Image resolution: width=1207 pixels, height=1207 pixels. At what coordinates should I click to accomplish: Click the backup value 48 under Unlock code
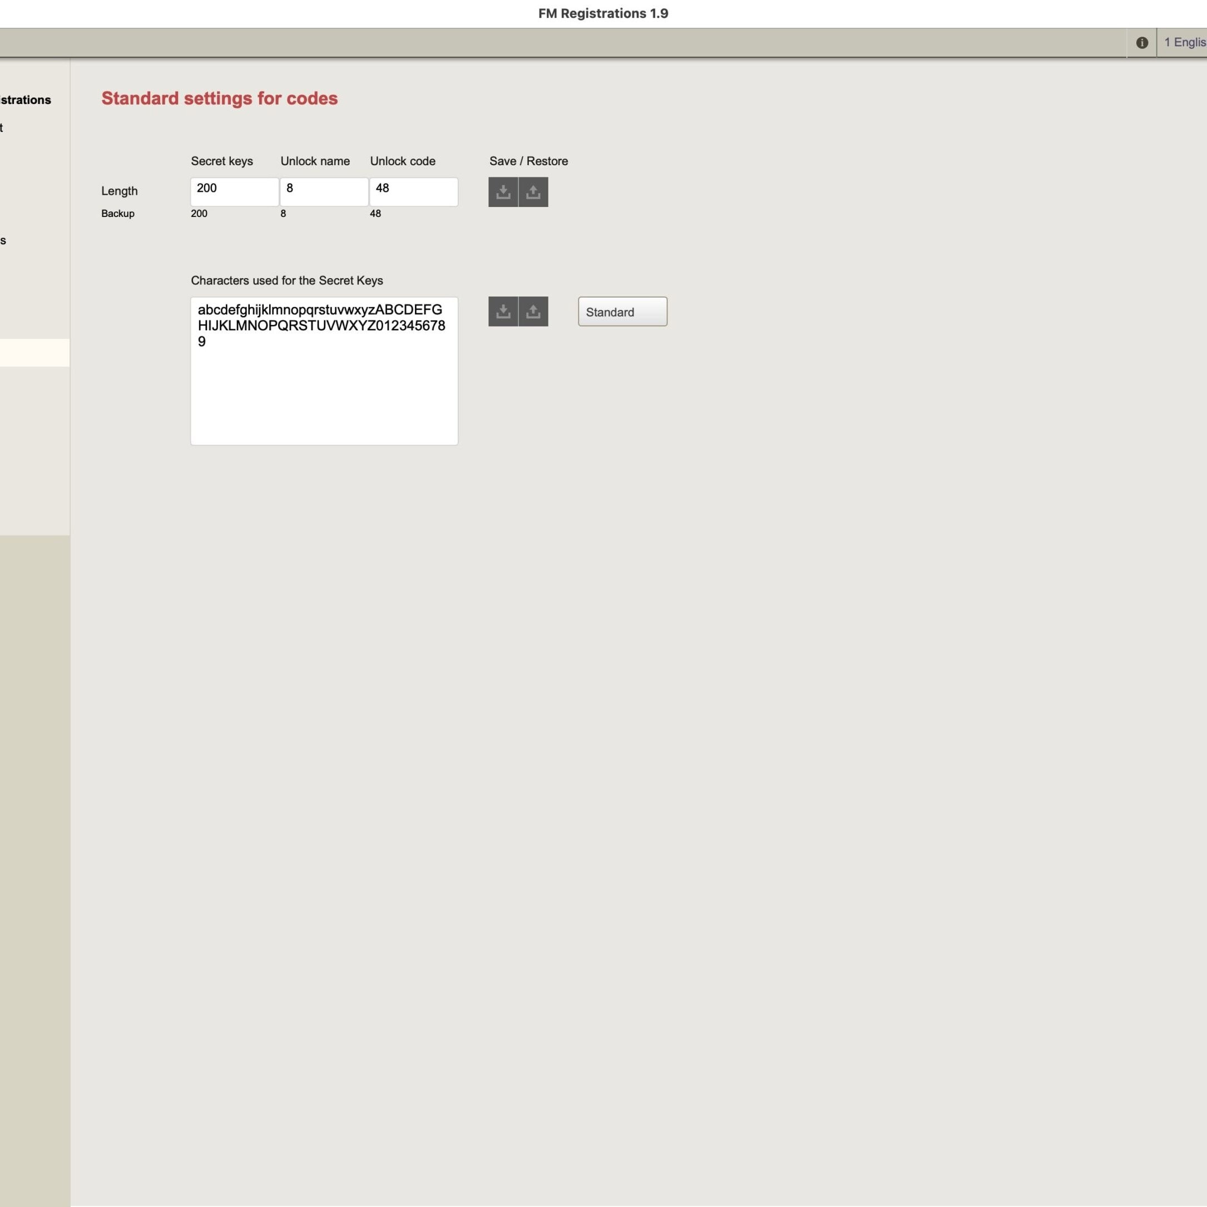coord(375,214)
